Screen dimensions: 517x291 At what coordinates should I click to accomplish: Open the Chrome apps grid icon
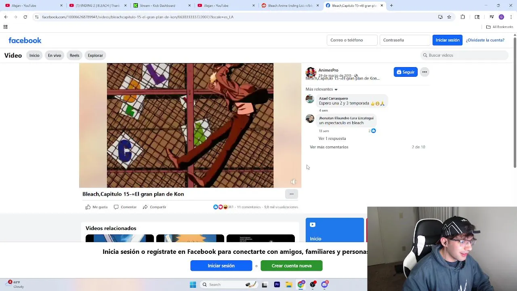5,27
